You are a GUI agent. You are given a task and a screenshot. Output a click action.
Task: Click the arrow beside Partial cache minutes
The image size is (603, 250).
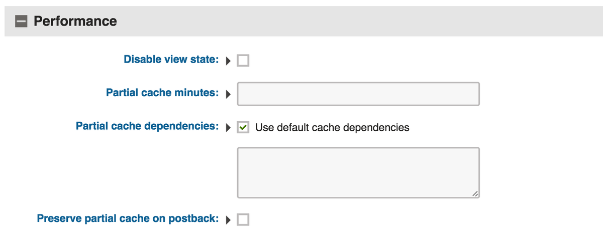[x=228, y=94]
